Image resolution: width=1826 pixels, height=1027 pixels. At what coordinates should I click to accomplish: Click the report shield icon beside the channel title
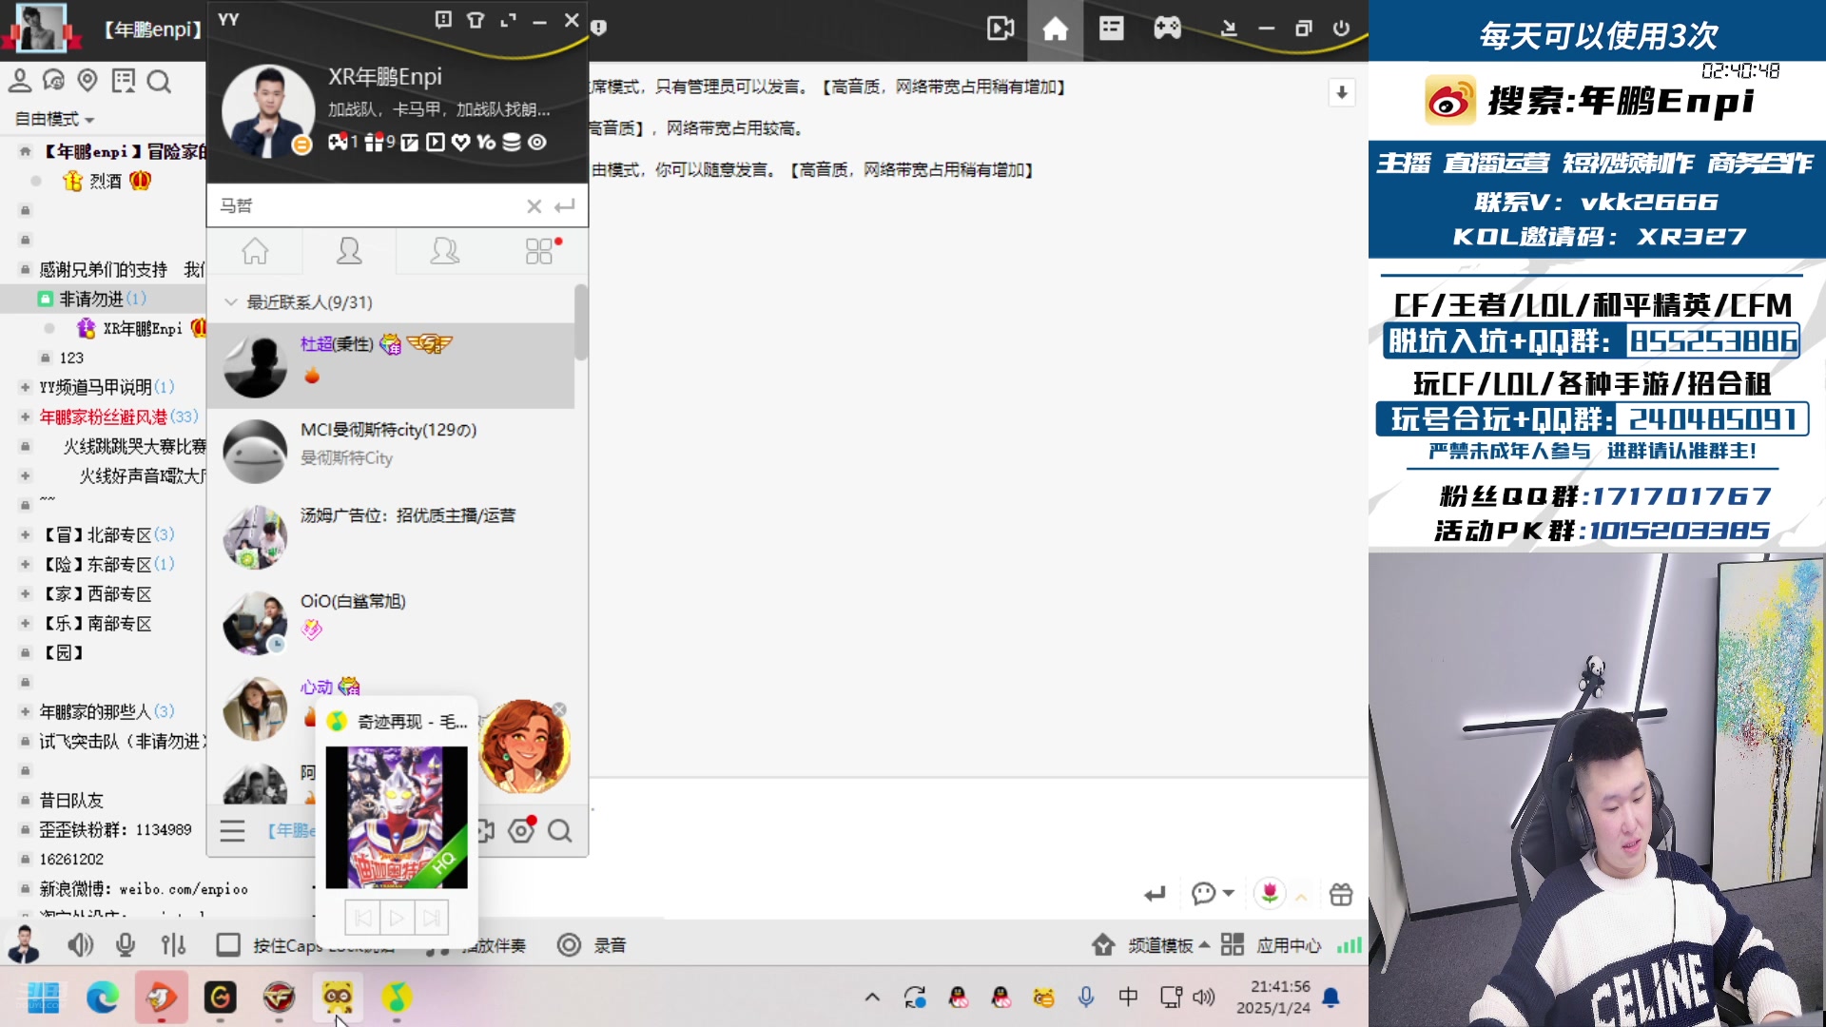coord(598,28)
